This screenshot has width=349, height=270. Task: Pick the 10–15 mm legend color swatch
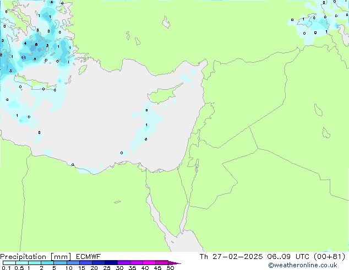[73, 263]
